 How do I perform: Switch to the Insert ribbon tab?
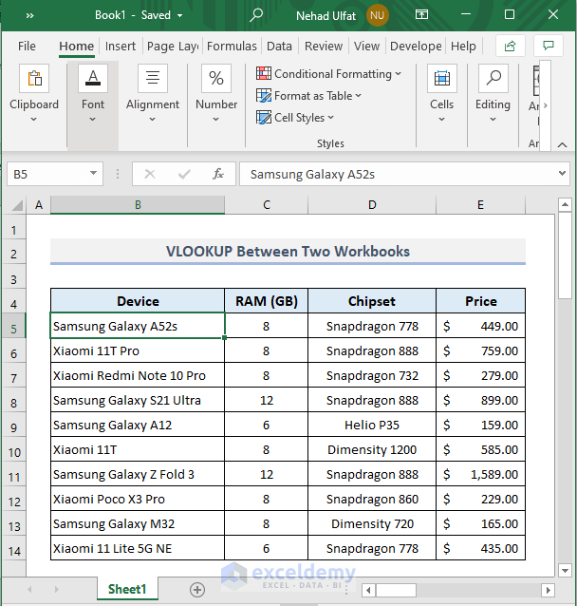pyautogui.click(x=121, y=46)
